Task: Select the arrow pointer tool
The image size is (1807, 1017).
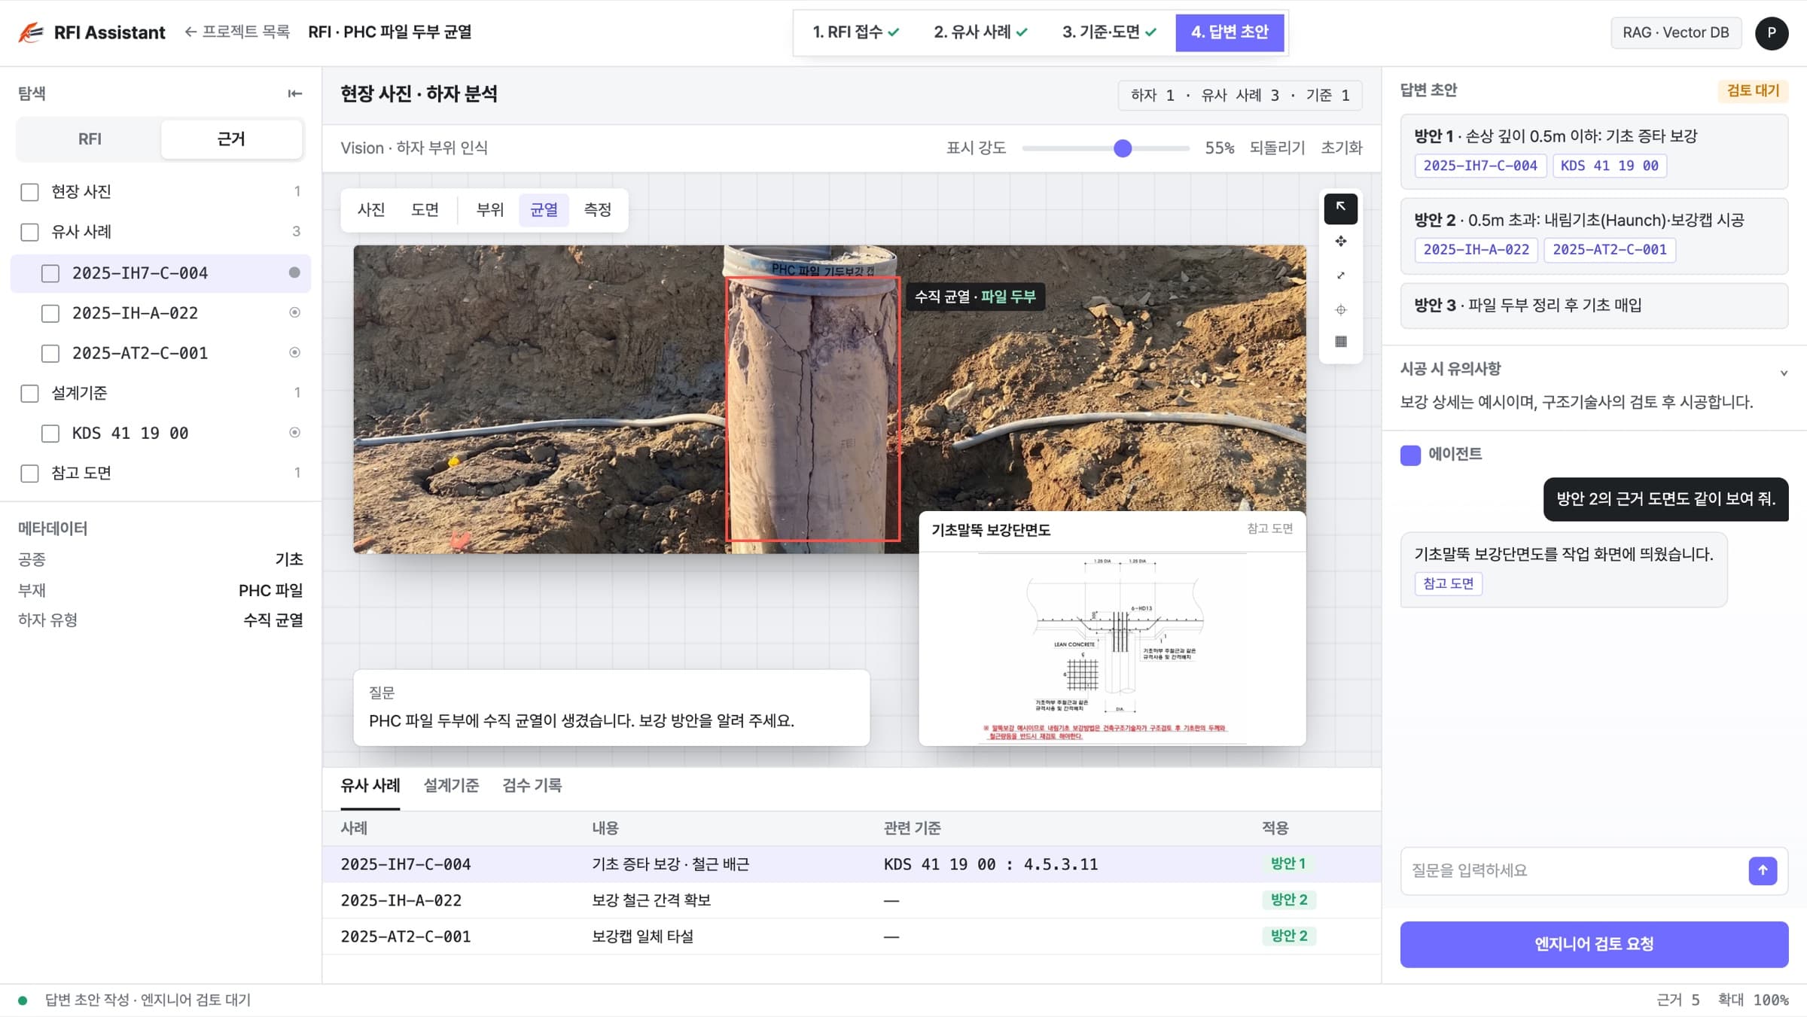Action: tap(1340, 208)
